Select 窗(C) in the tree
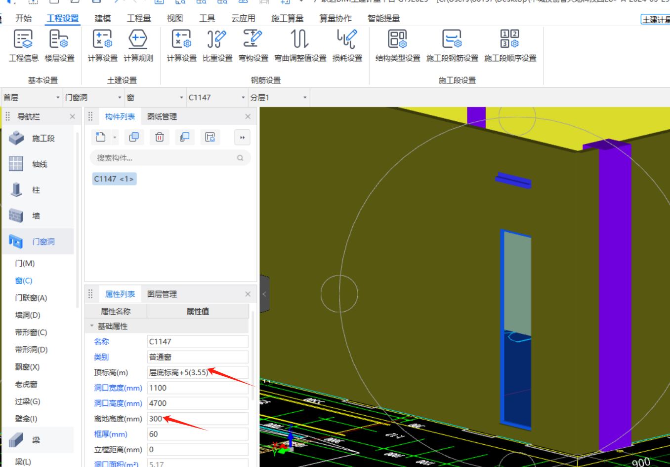This screenshot has width=670, height=467. click(24, 281)
